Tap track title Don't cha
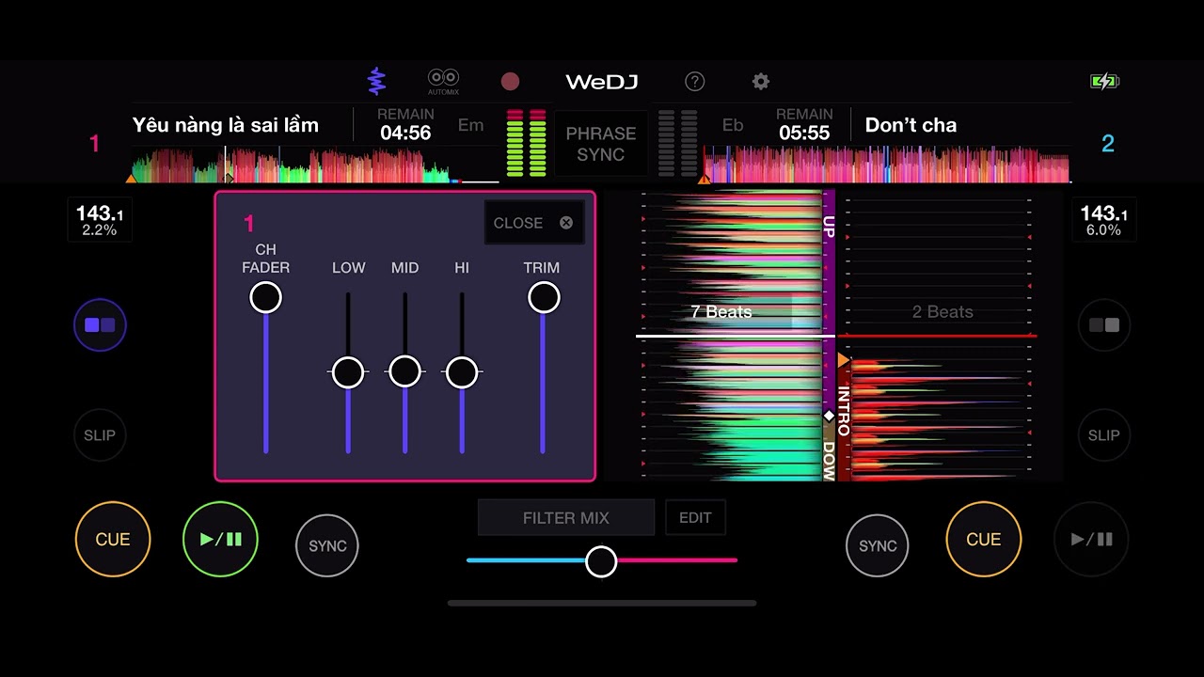Viewport: 1204px width, 677px height. point(911,125)
